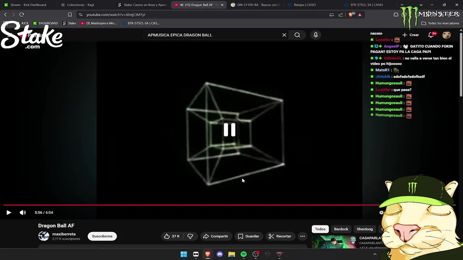Viewport: 463px width, 260px height.
Task: Mute the video with the speaker icon
Action: [23, 212]
